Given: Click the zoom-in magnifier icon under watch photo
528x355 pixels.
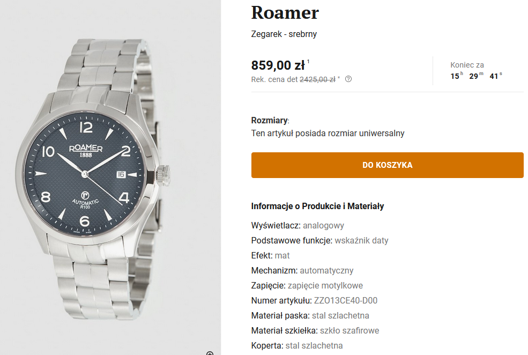Looking at the screenshot, I should tap(210, 353).
